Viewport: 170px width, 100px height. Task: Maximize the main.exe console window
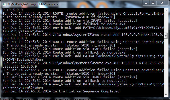153,3
